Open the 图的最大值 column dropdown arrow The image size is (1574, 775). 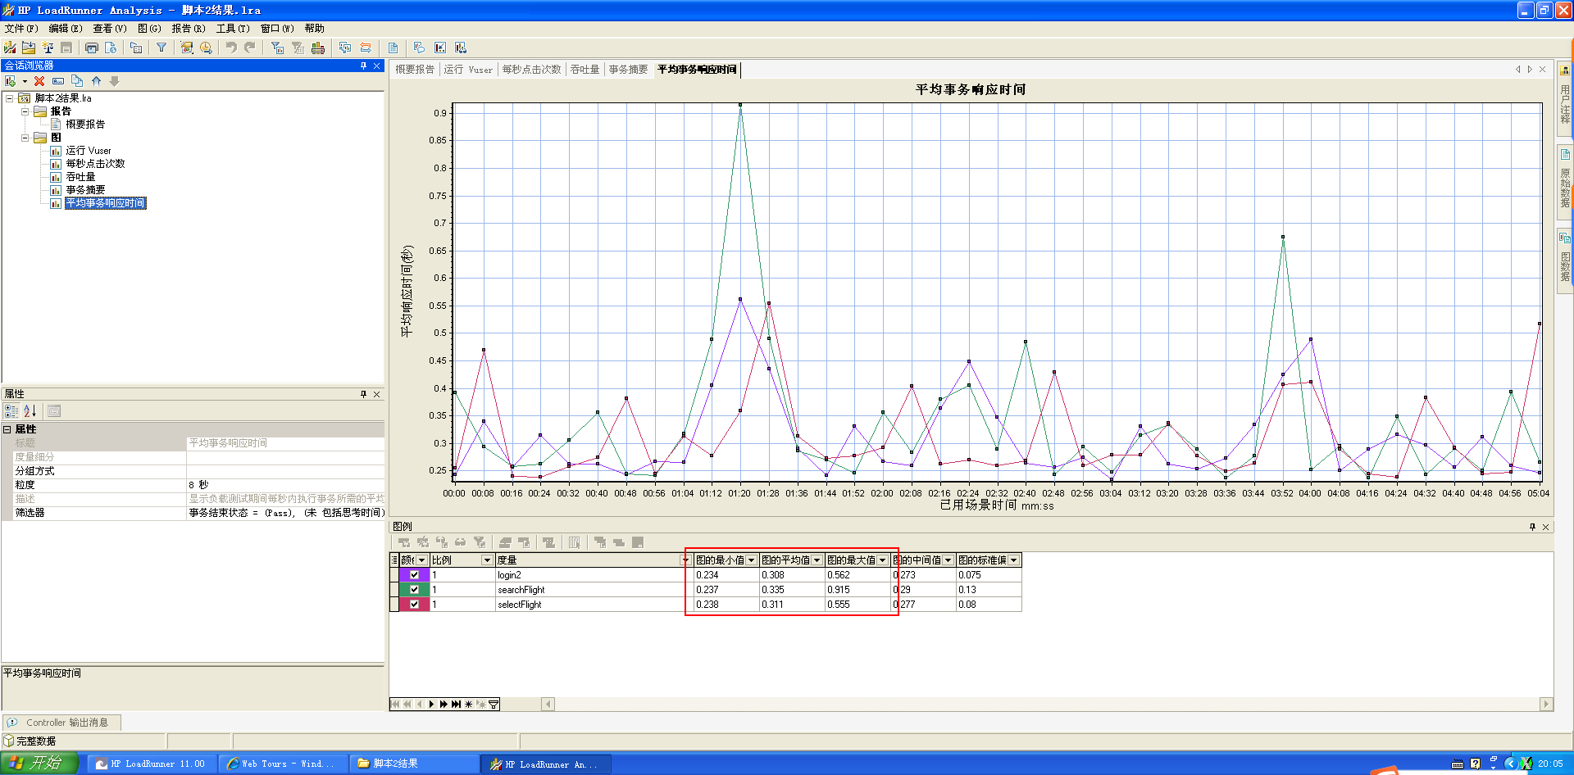pyautogui.click(x=882, y=560)
